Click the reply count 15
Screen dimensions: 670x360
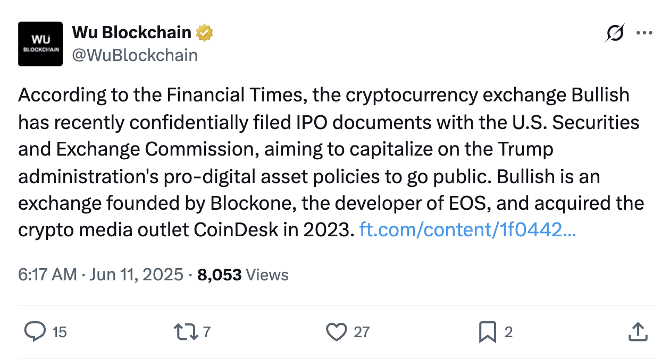pos(60,332)
